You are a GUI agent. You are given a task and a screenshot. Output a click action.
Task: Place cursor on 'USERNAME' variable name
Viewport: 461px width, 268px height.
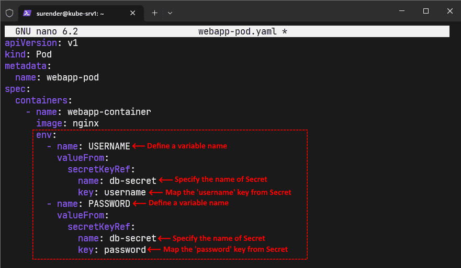(109, 146)
